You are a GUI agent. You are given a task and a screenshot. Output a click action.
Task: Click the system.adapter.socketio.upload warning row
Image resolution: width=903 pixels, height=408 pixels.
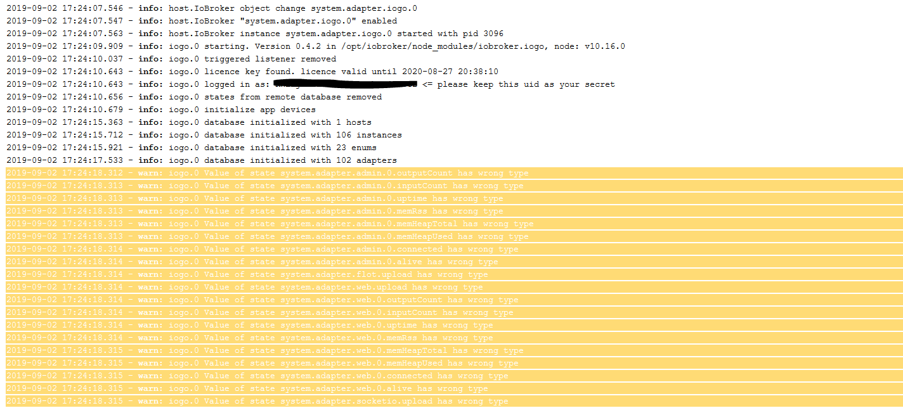point(453,401)
